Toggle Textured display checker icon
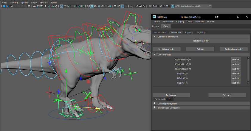The image size is (251, 131). pyautogui.click(x=103, y=6)
